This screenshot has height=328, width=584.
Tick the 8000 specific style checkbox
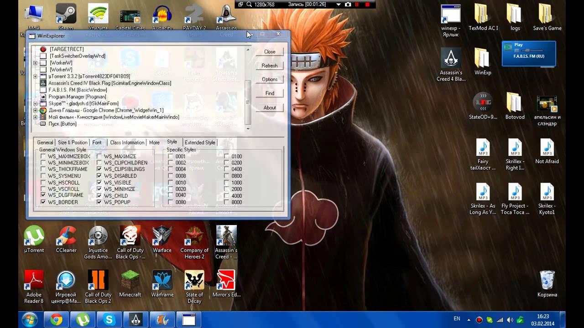pos(226,202)
